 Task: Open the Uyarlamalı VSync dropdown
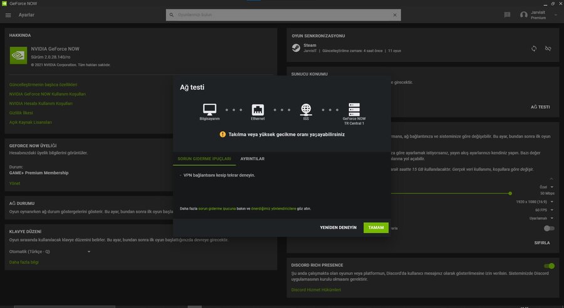point(541,218)
